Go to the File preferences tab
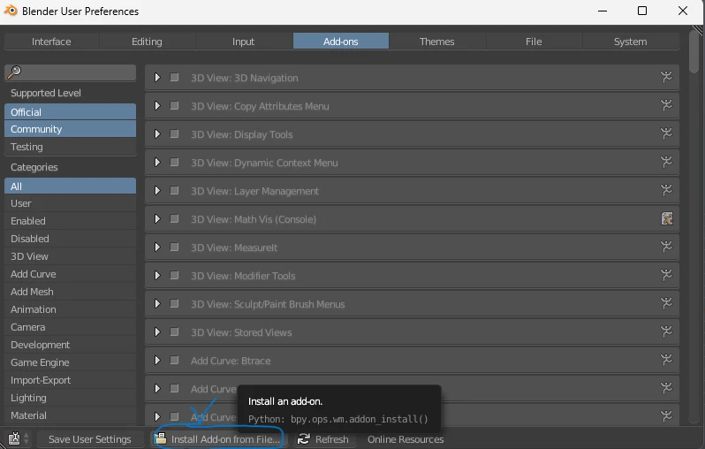705x449 pixels. click(x=534, y=42)
